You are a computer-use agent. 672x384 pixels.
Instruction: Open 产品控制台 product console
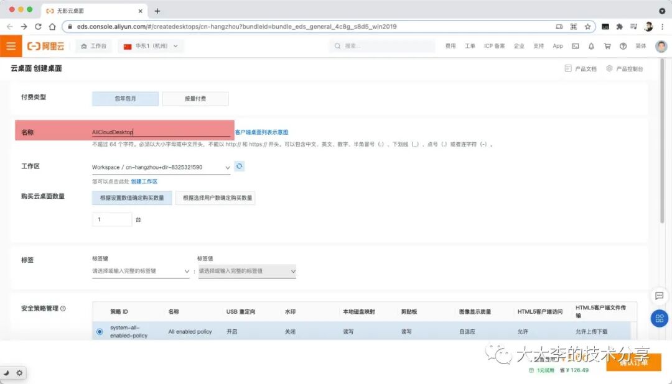pyautogui.click(x=625, y=68)
